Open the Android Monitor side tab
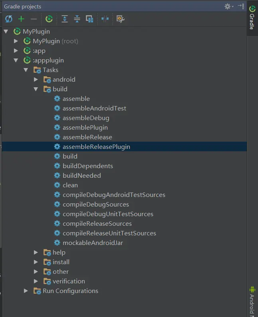 tap(252, 300)
